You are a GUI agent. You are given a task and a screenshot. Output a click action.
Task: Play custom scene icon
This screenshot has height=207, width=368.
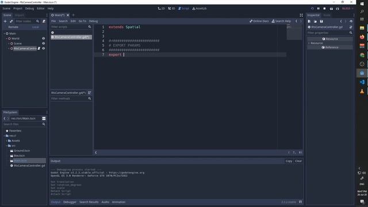click(338, 9)
